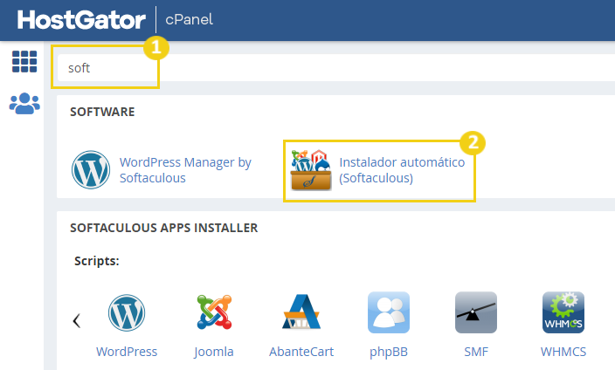Viewport: 615px width, 370px height.
Task: Click the HostGator logo
Action: [x=81, y=20]
